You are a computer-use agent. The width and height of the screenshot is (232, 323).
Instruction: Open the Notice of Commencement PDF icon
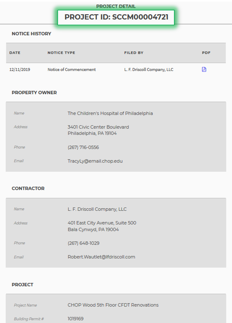pyautogui.click(x=204, y=70)
